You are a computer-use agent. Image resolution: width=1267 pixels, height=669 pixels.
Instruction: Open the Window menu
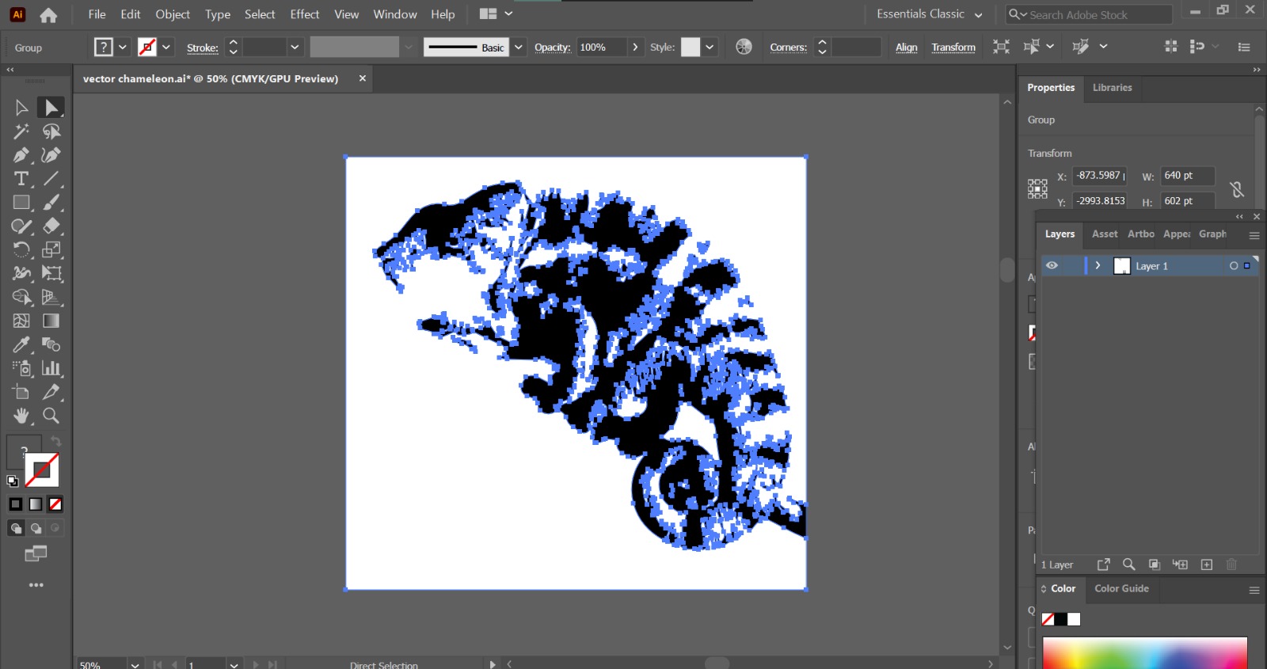click(x=395, y=14)
